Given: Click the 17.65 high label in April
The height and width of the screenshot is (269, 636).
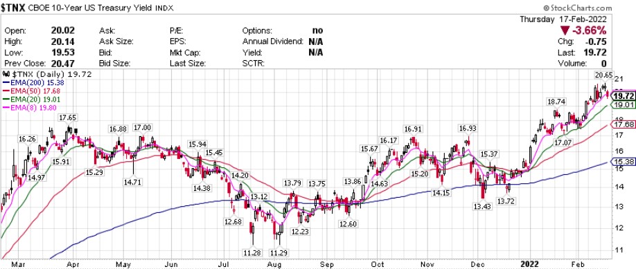Looking at the screenshot, I should [67, 118].
